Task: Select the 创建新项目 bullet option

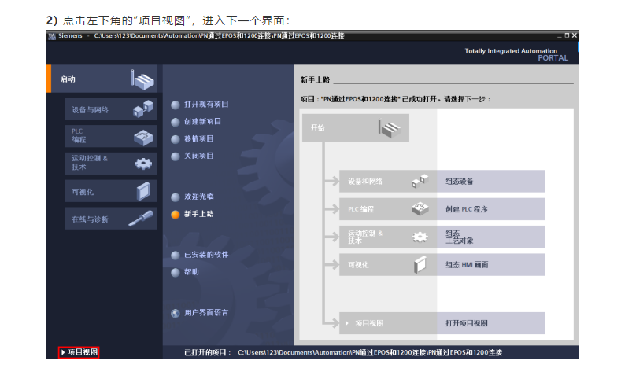Action: click(x=176, y=122)
